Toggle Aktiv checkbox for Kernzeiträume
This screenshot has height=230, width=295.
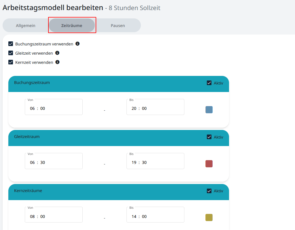click(209, 191)
